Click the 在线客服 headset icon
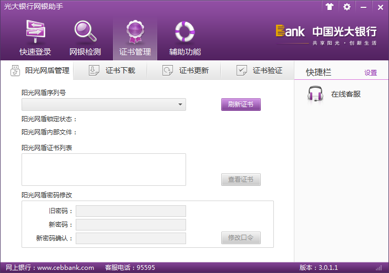 315,94
